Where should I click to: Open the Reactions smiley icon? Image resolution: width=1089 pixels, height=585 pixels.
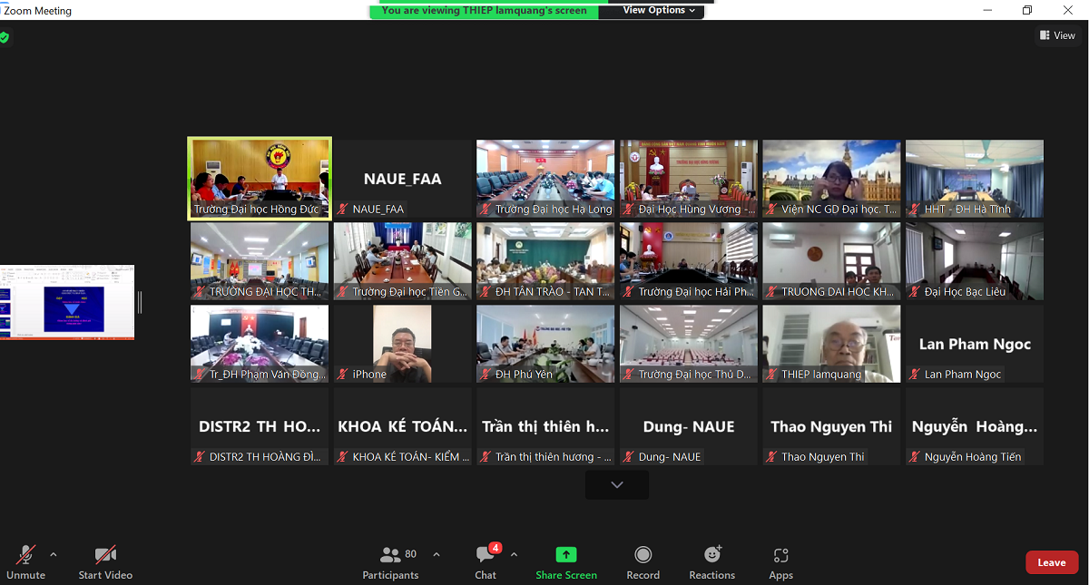pos(712,554)
